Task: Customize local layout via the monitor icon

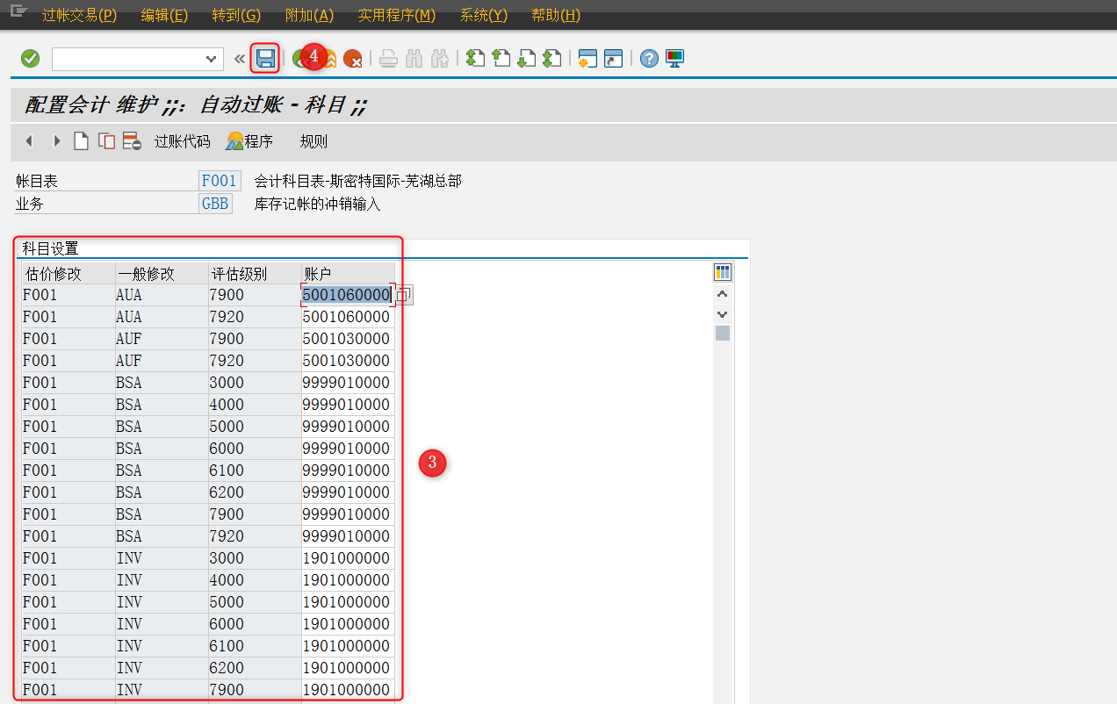Action: [673, 58]
